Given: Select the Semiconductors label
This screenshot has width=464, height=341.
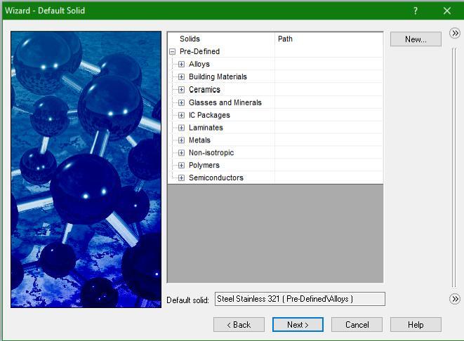Looking at the screenshot, I should point(216,178).
